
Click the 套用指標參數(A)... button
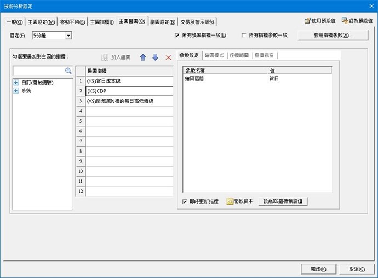[x=333, y=36]
